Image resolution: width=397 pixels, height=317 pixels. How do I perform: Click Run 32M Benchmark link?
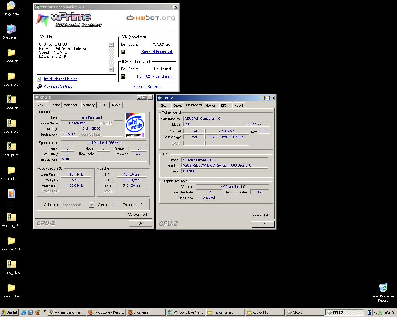pos(157,52)
